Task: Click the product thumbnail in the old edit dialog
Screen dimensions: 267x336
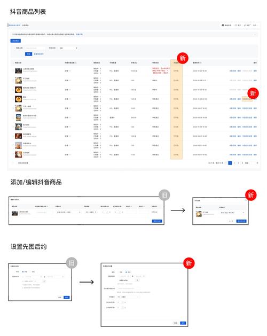Action: click(x=14, y=213)
